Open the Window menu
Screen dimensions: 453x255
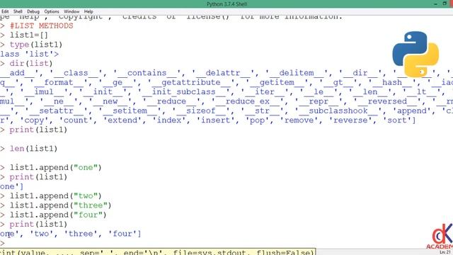point(71,11)
